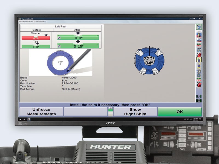Open the upper green and red measurements icon

(199, 45)
